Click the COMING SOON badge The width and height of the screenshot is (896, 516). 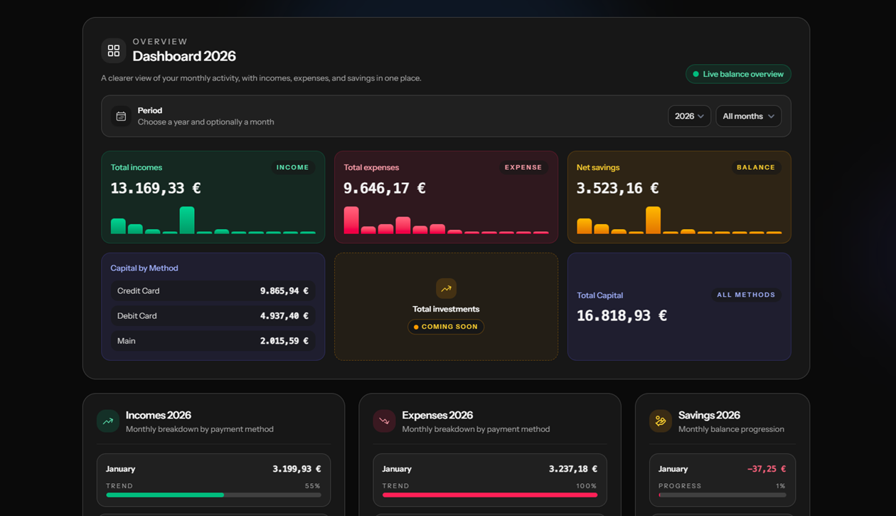[446, 327]
